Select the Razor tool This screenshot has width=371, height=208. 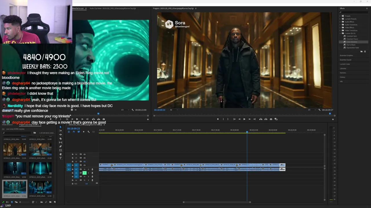pos(61,139)
